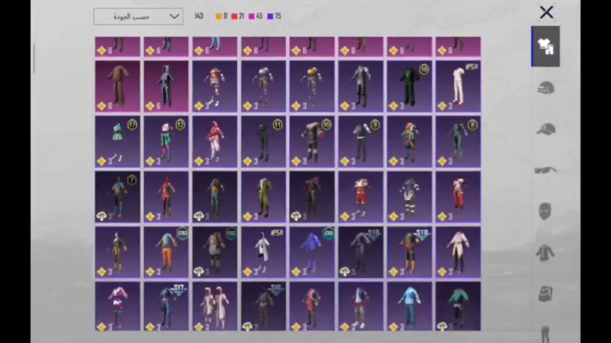Select the white lab coat outfit
Image resolution: width=611 pixels, height=343 pixels.
[x=263, y=252]
